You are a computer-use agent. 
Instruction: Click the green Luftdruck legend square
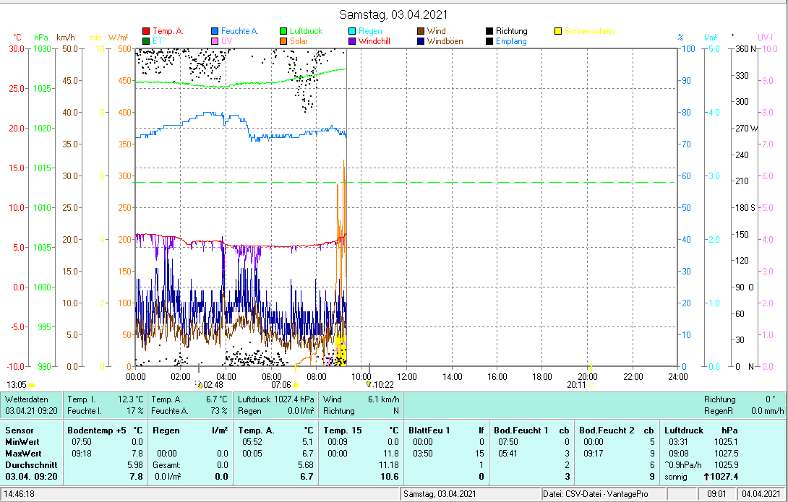(283, 32)
